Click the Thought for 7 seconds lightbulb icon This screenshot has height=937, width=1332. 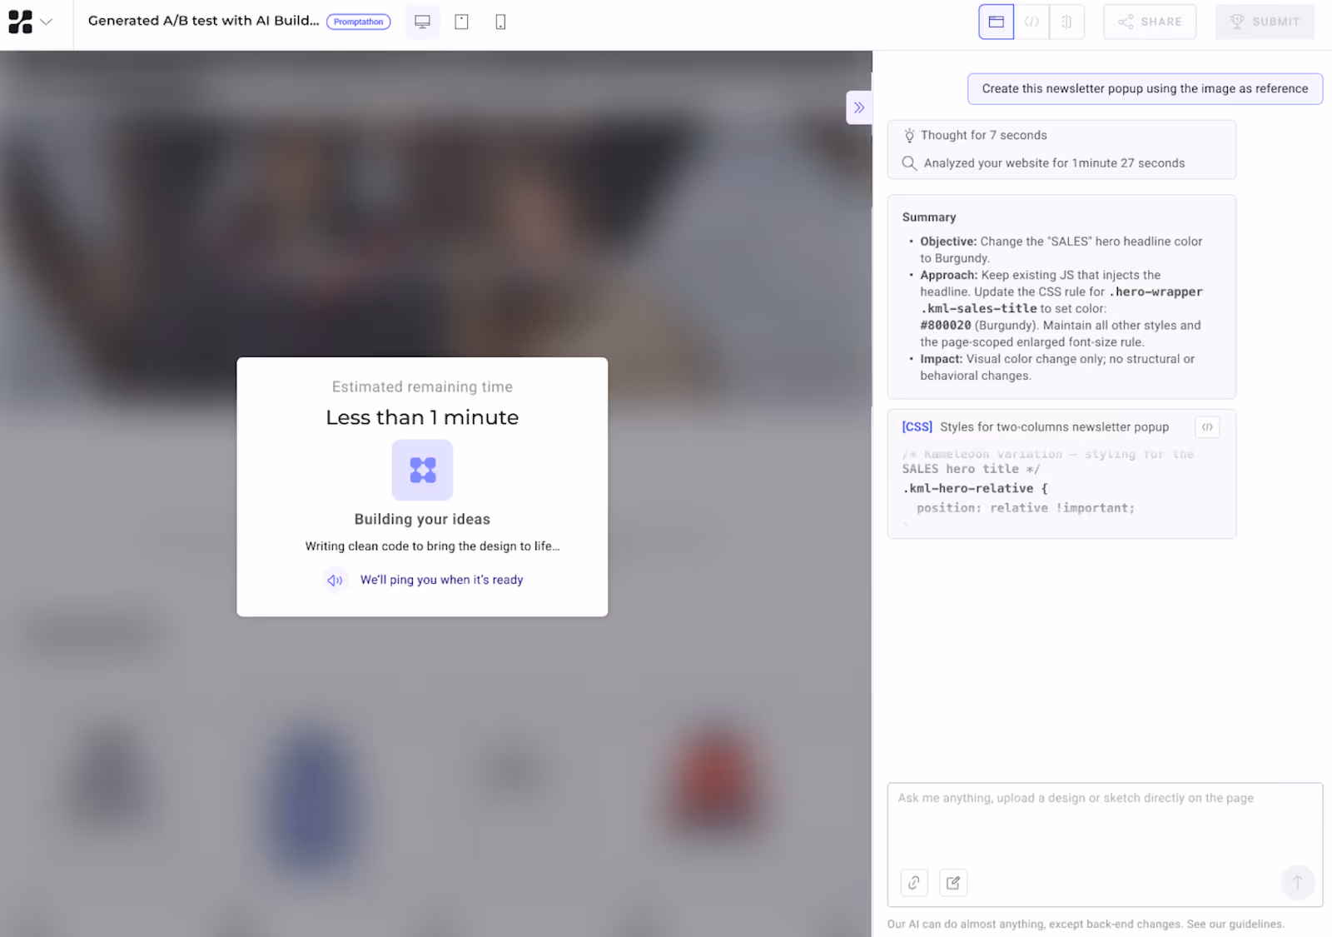(x=909, y=135)
